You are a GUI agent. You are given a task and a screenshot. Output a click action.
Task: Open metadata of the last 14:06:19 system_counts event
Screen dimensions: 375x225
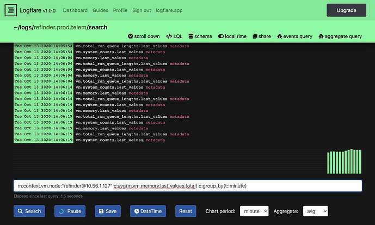point(155,140)
